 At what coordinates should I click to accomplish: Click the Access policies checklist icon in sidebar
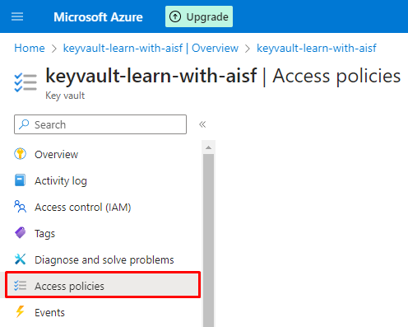click(x=20, y=286)
